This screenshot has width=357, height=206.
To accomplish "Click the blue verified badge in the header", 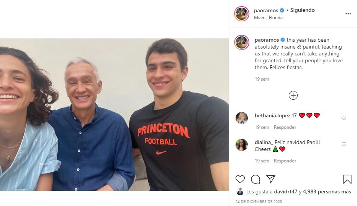I will click(x=282, y=10).
